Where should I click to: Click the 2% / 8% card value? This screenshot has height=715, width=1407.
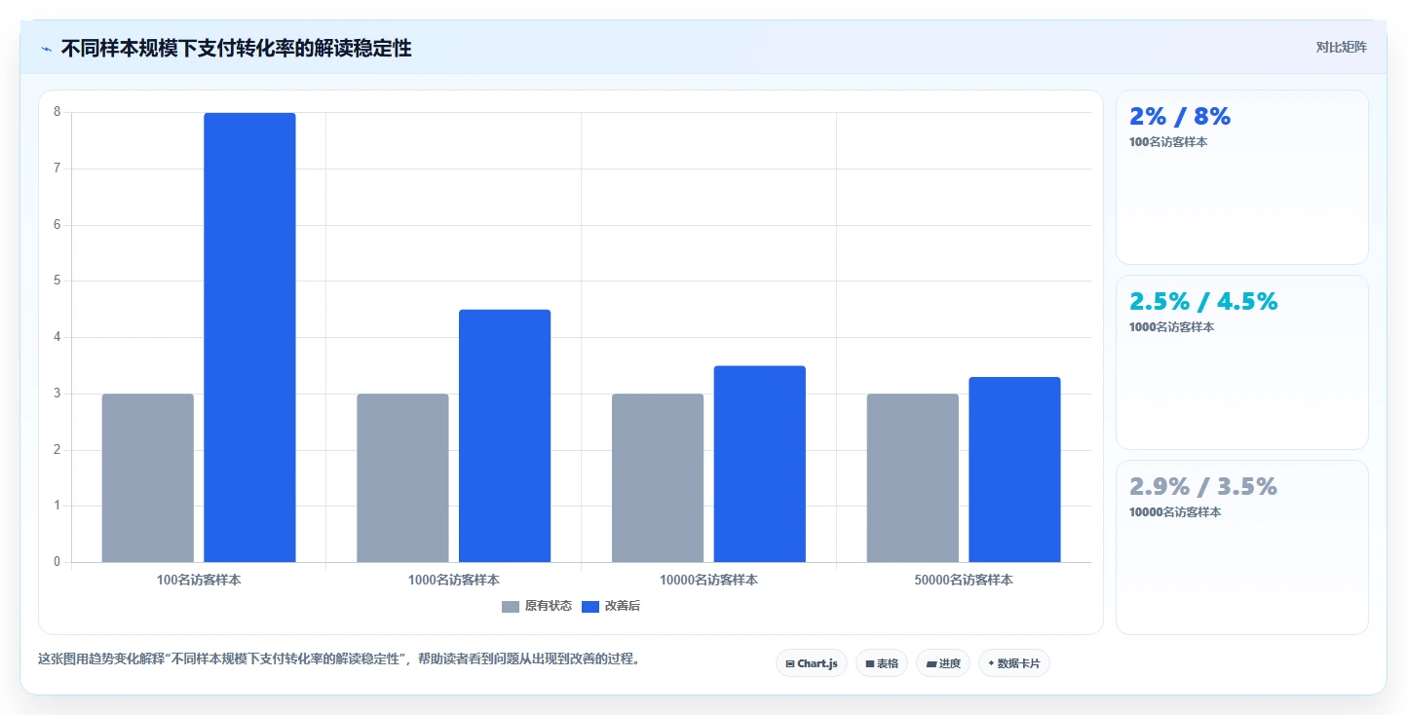1180,117
